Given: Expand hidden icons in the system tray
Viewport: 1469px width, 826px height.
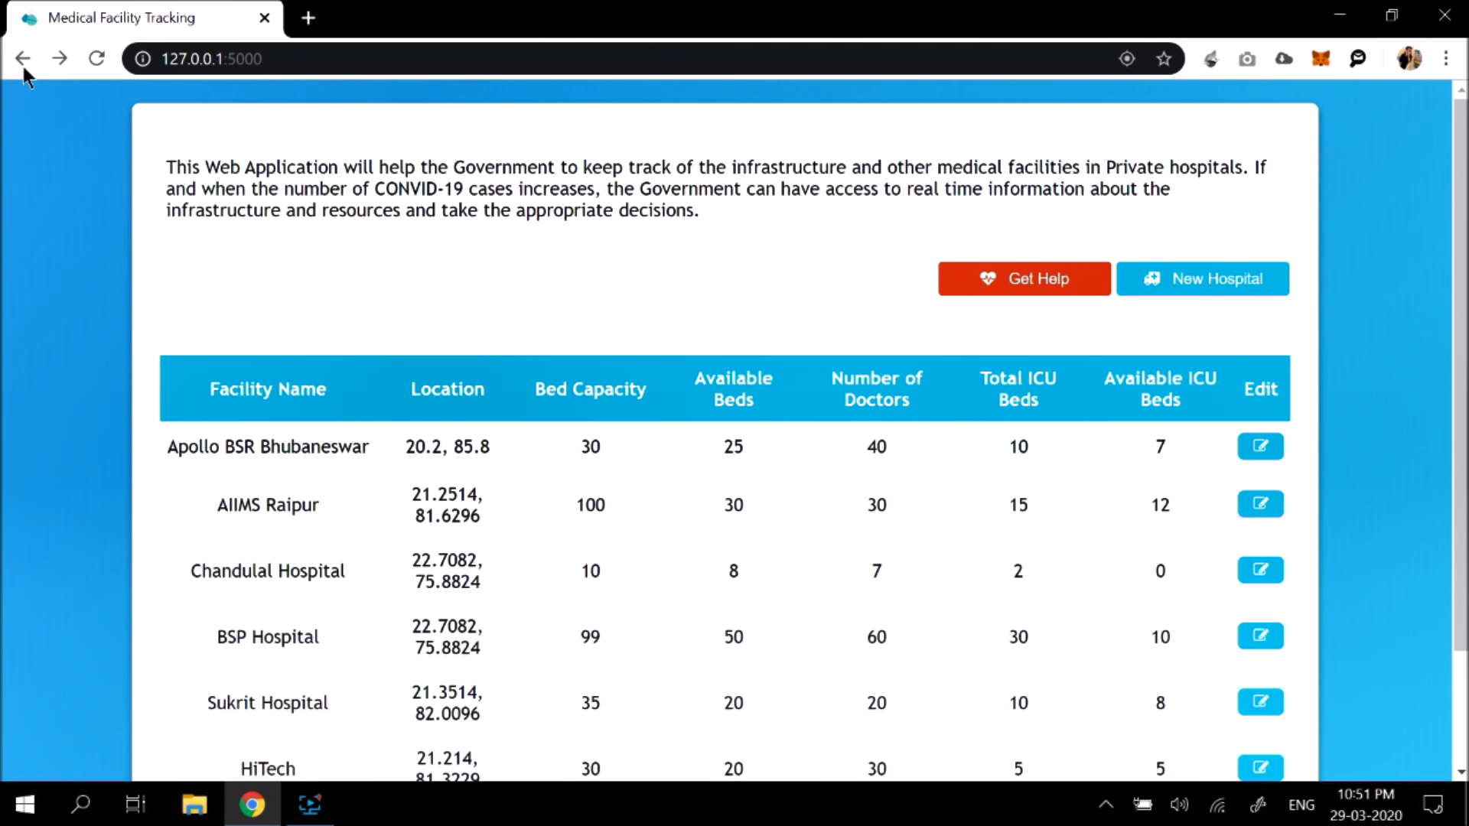Looking at the screenshot, I should pos(1105,804).
